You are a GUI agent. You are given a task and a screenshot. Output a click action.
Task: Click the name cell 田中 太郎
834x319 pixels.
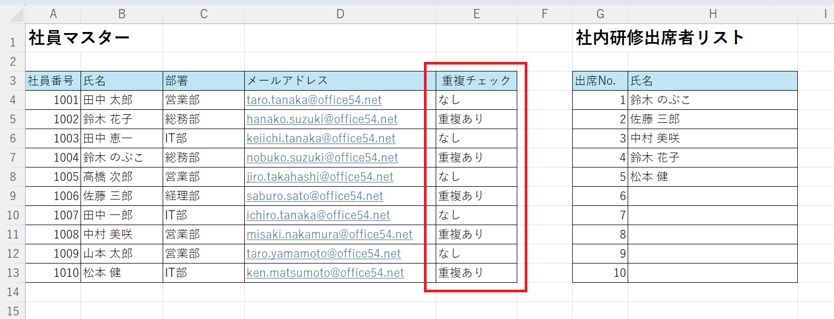(122, 100)
